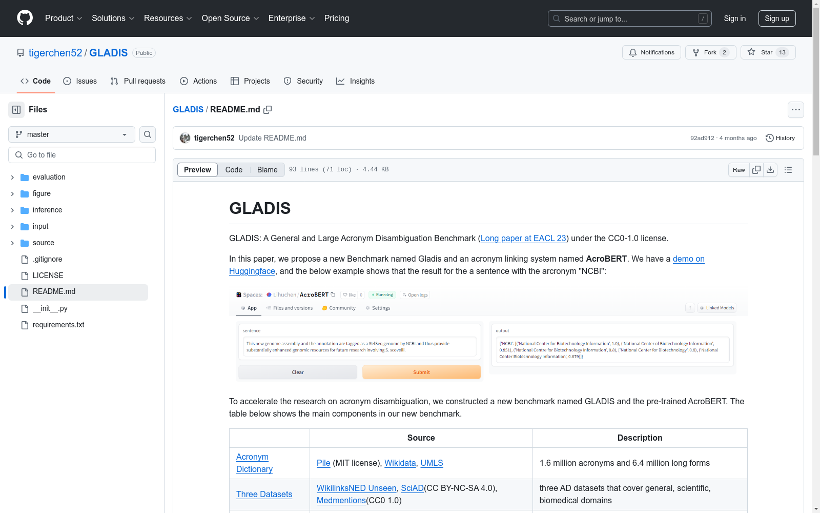Viewport: 820px width, 513px height.
Task: Open the Pile link
Action: (x=323, y=463)
